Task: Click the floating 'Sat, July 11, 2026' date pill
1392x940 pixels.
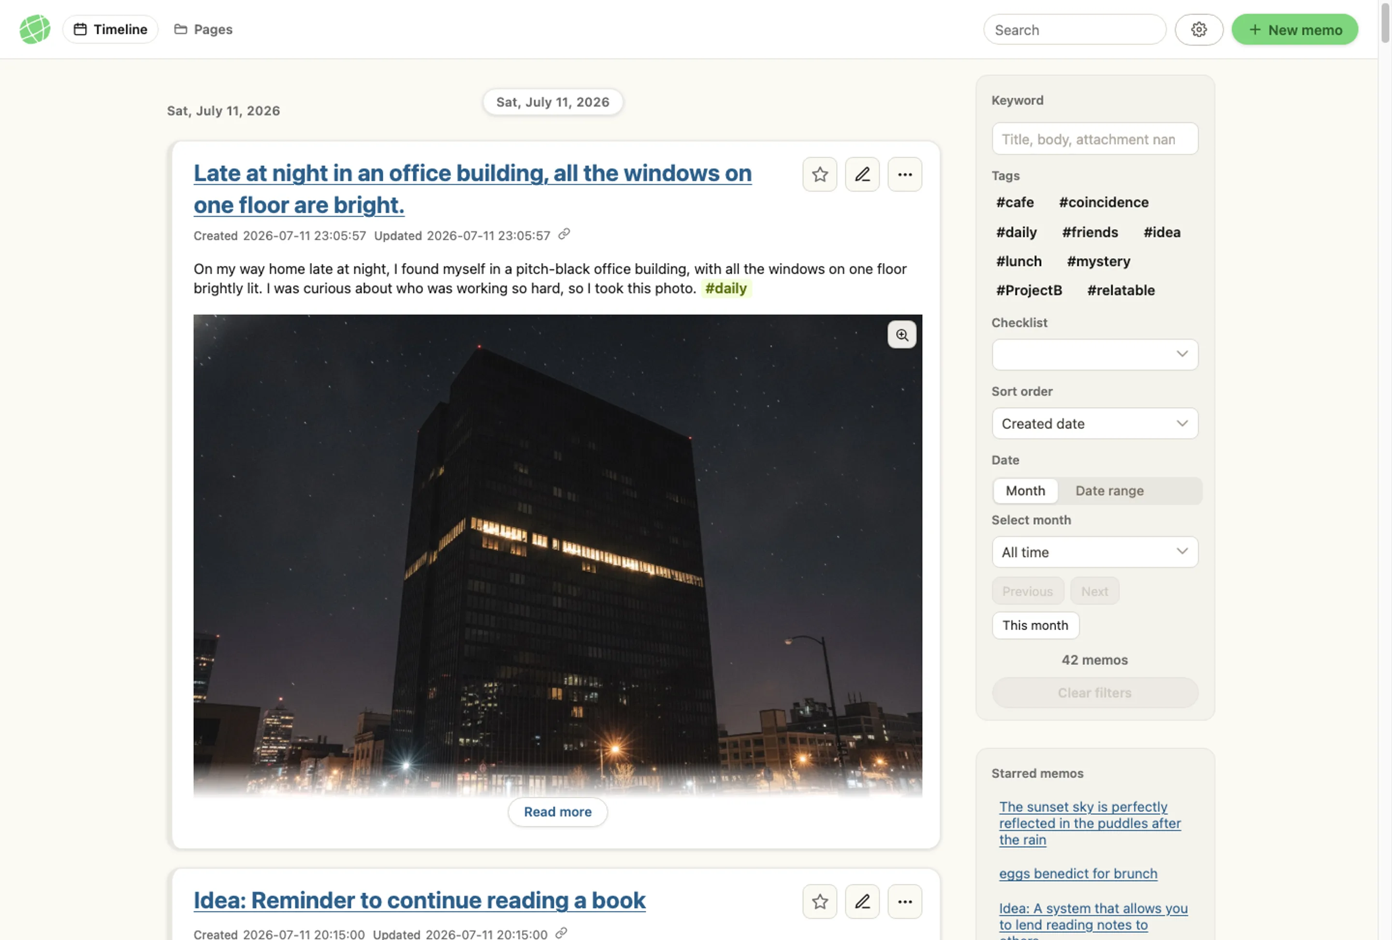Action: click(x=552, y=103)
